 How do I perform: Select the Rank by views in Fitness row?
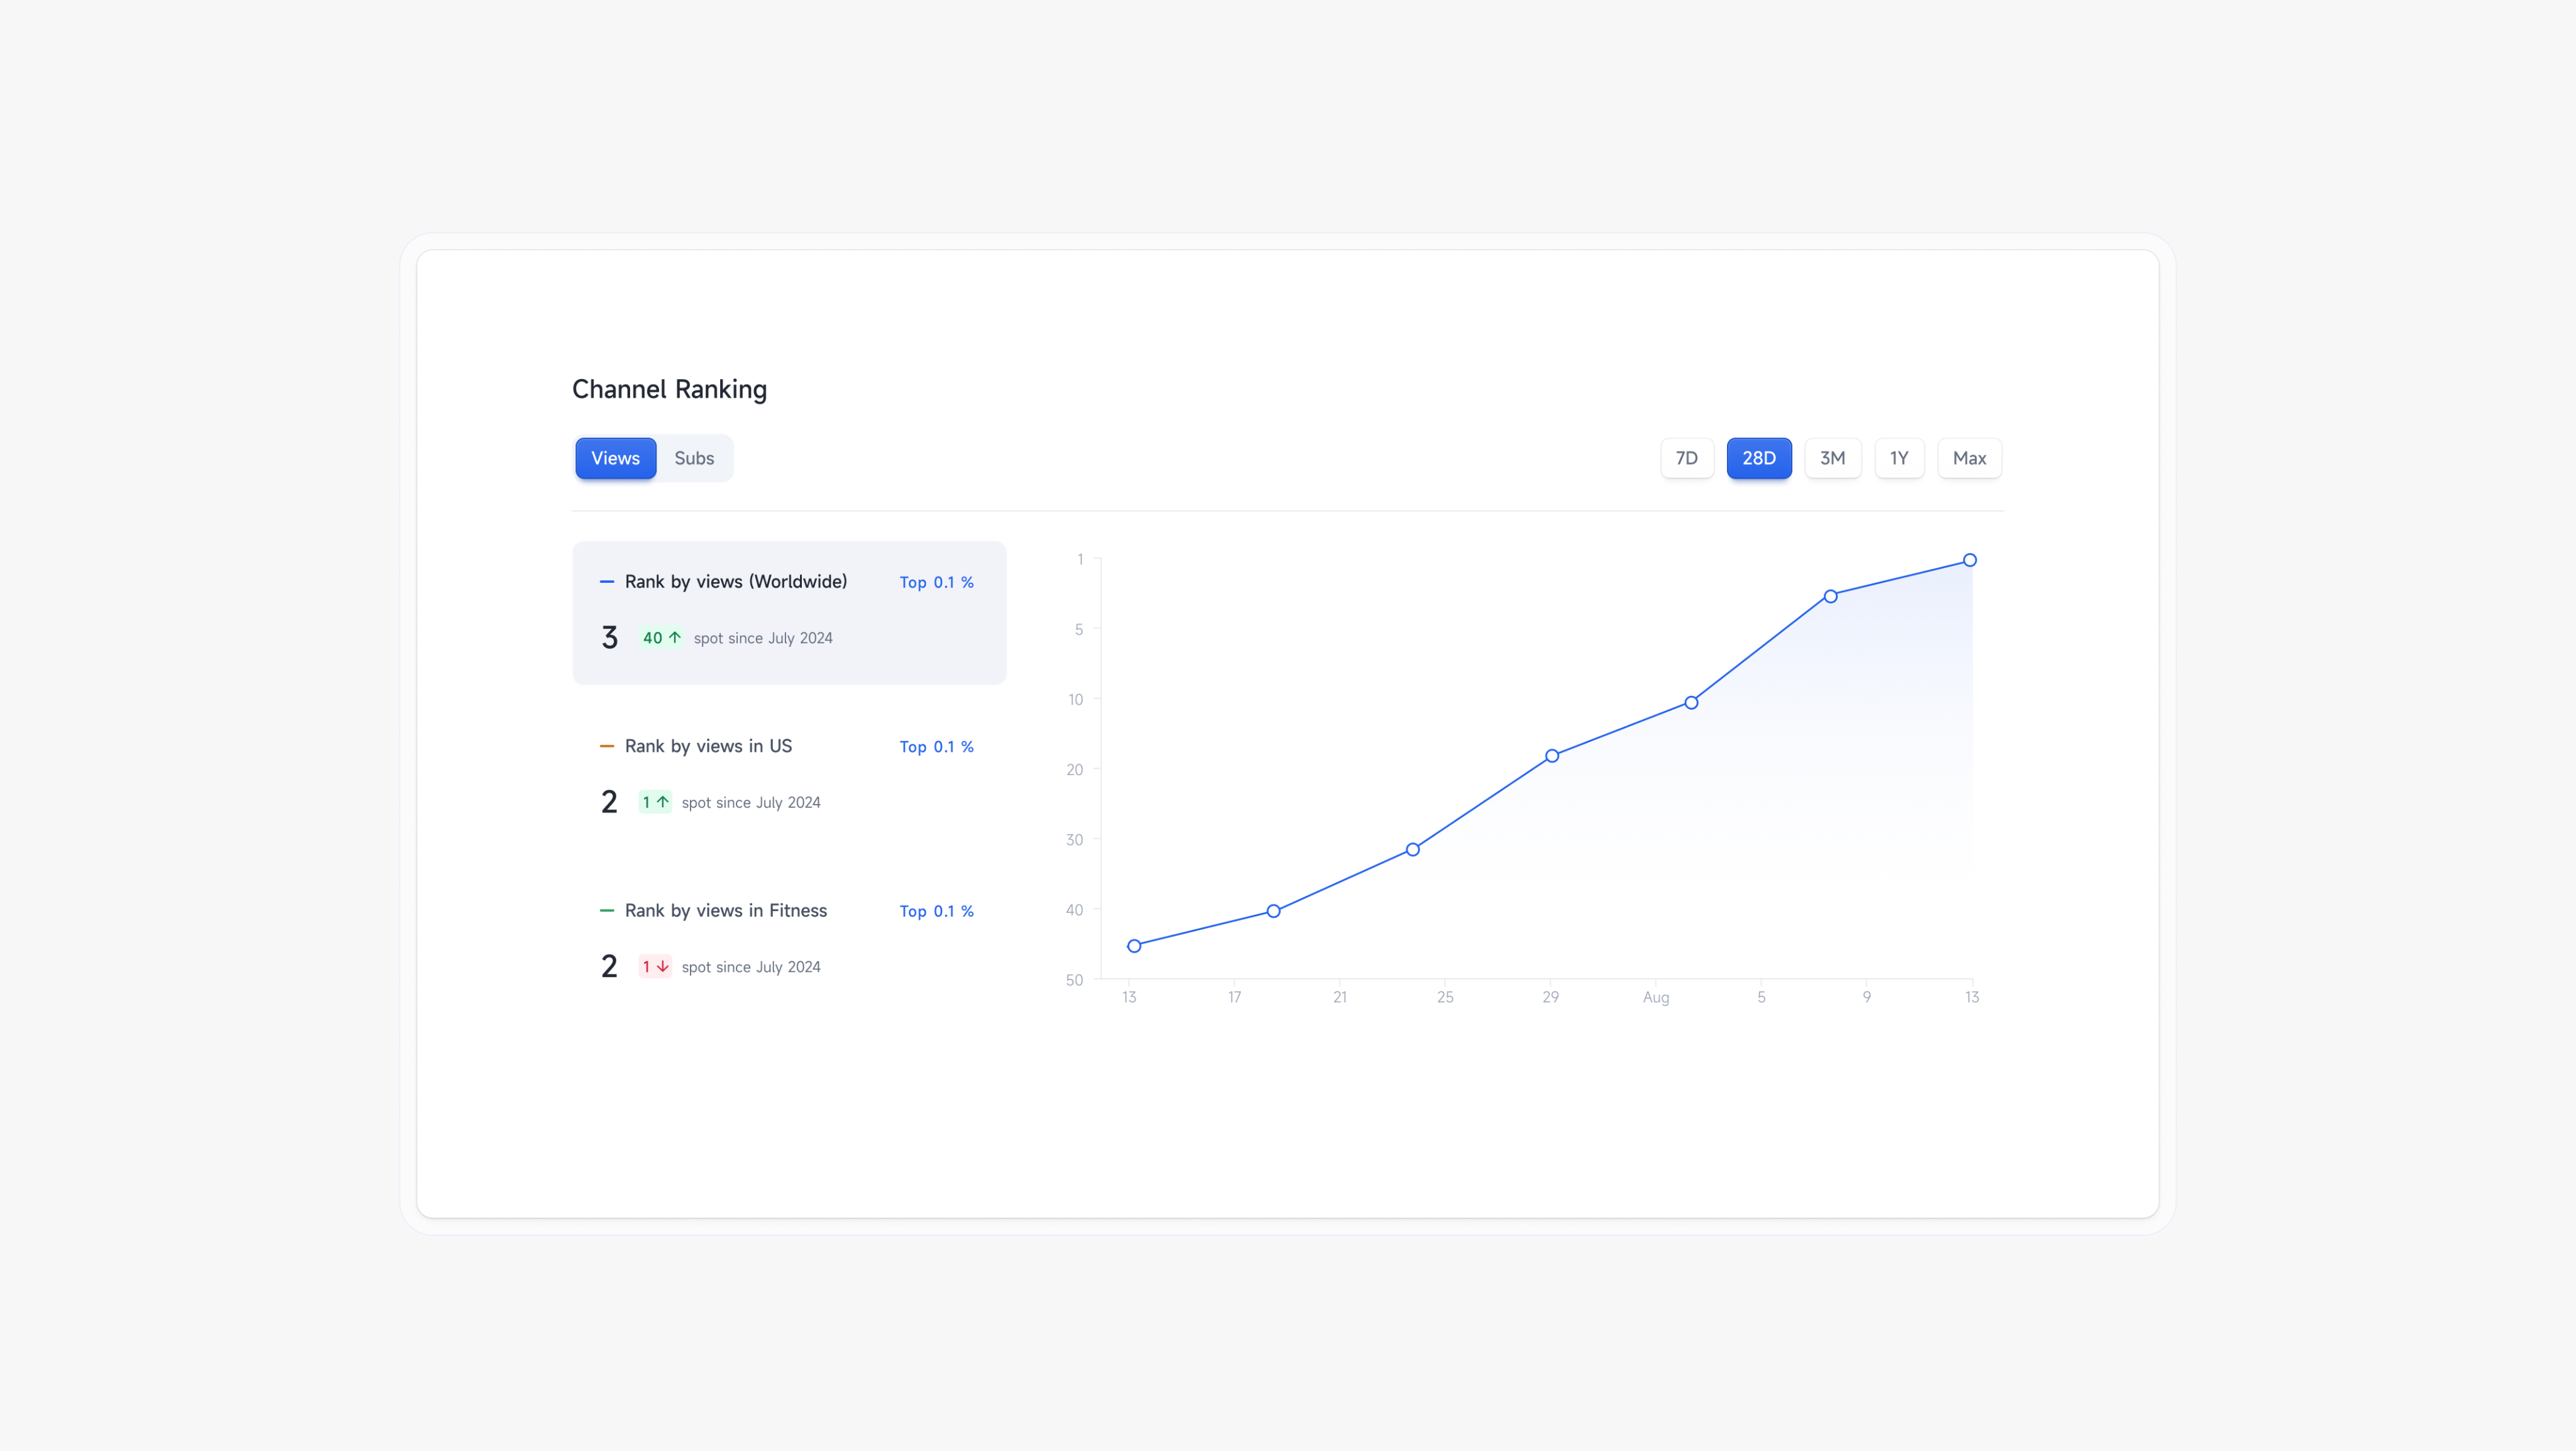[788, 939]
